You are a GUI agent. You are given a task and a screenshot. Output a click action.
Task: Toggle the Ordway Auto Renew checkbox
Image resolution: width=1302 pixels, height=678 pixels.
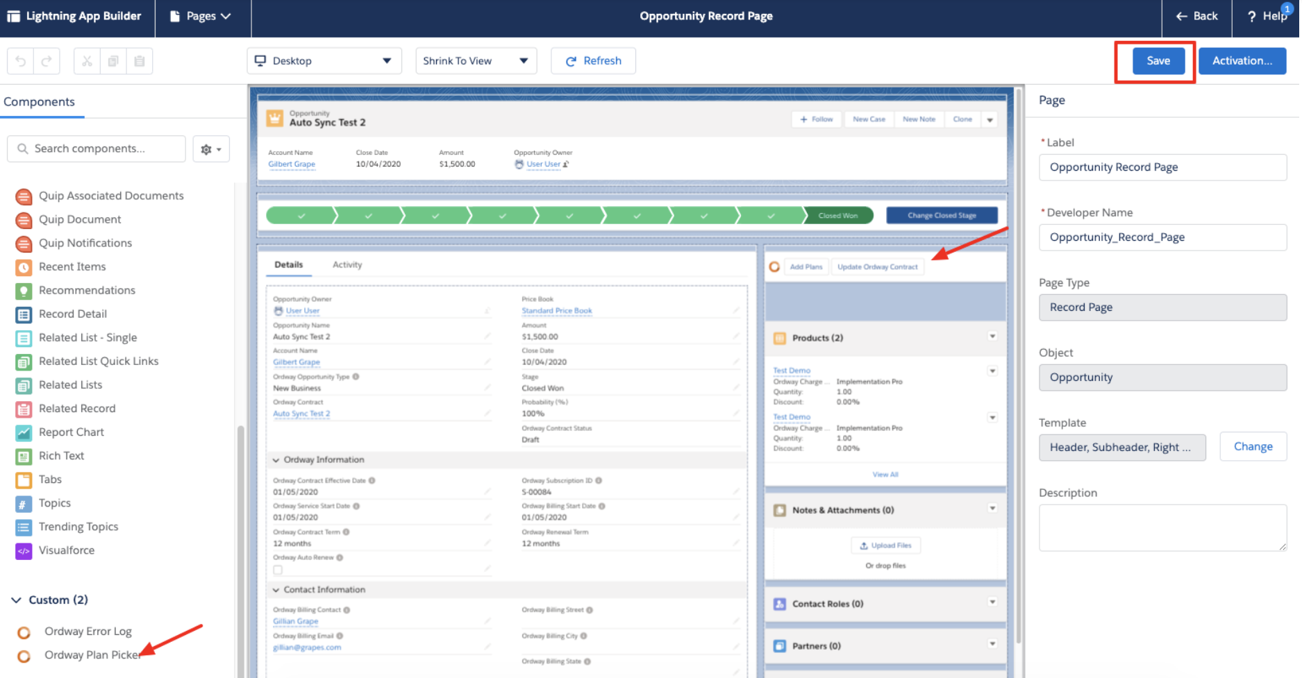pos(278,570)
